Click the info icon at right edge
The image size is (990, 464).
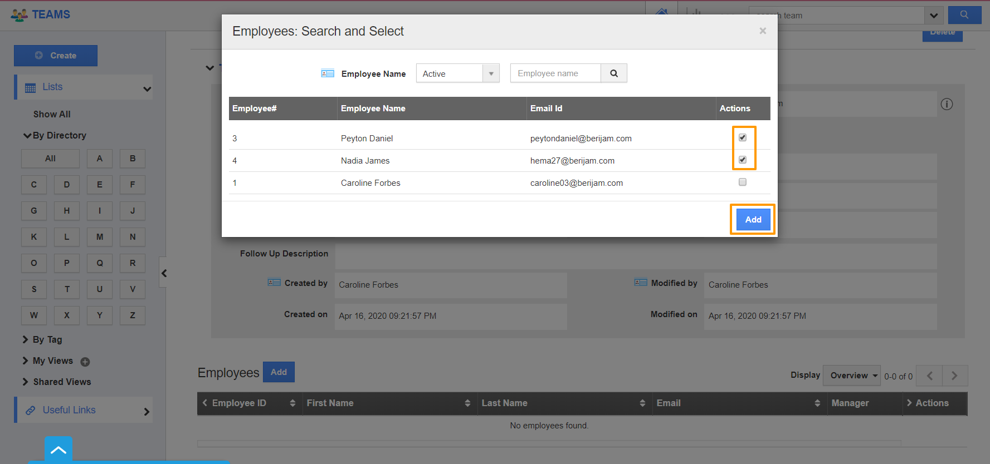(x=947, y=104)
